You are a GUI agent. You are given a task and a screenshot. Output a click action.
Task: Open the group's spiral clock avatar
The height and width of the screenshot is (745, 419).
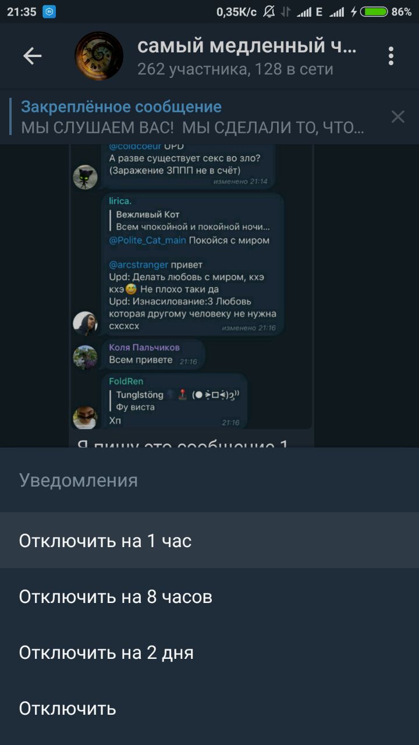(x=99, y=56)
